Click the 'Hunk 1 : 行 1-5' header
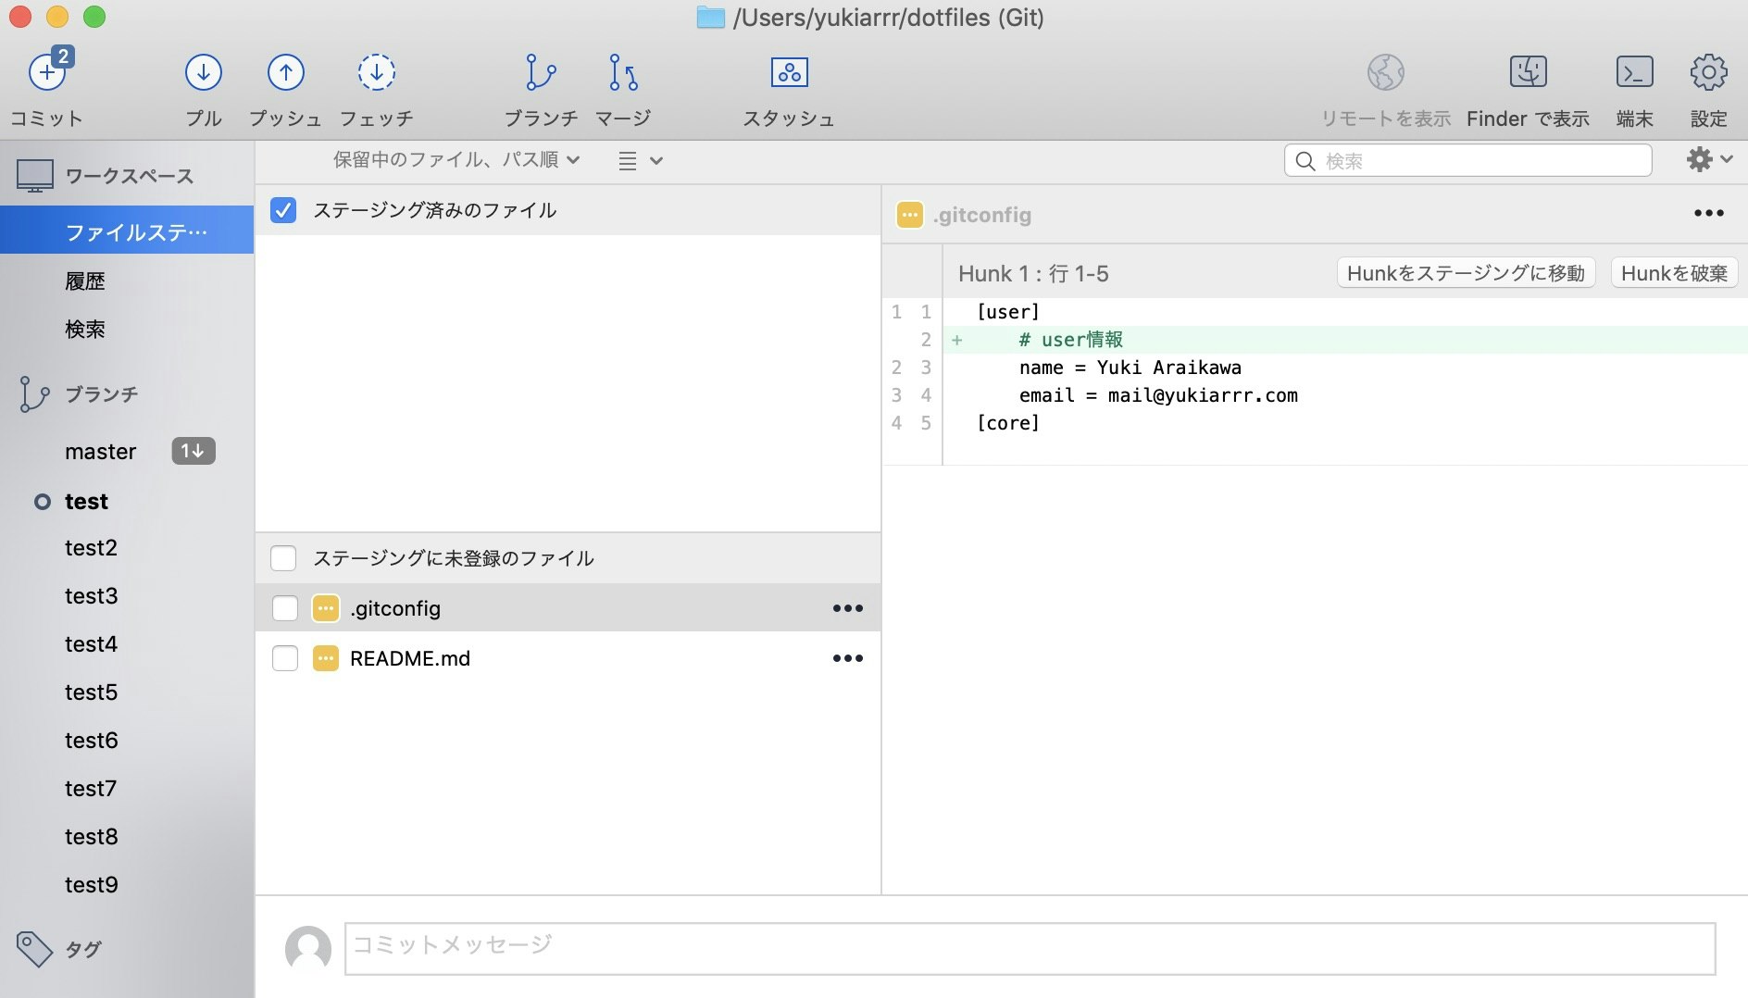The width and height of the screenshot is (1748, 998). [1033, 273]
